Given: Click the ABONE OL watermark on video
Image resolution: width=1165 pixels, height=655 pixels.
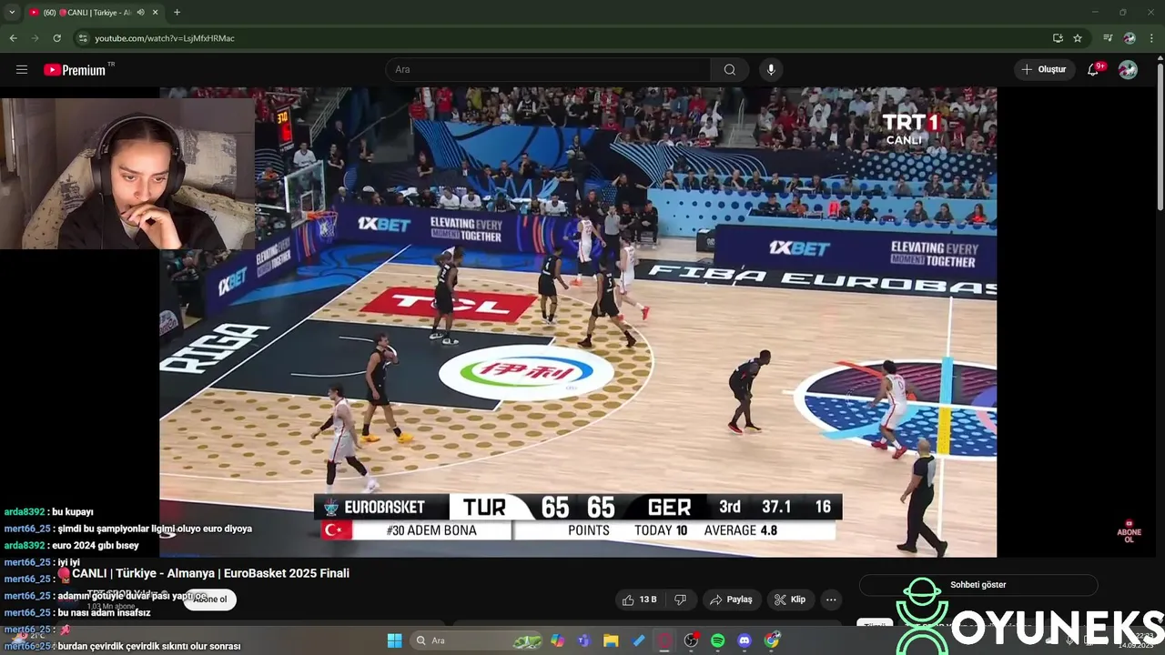Looking at the screenshot, I should pyautogui.click(x=1129, y=532).
